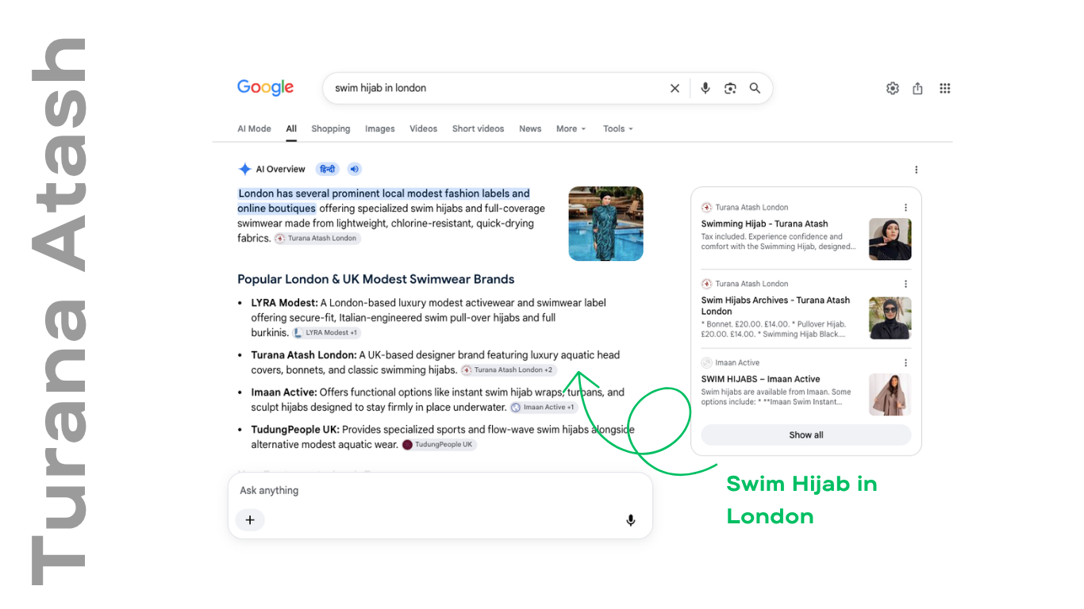Viewport: 1084px width, 609px height.
Task: Switch to AI Mode tab
Action: 254,128
